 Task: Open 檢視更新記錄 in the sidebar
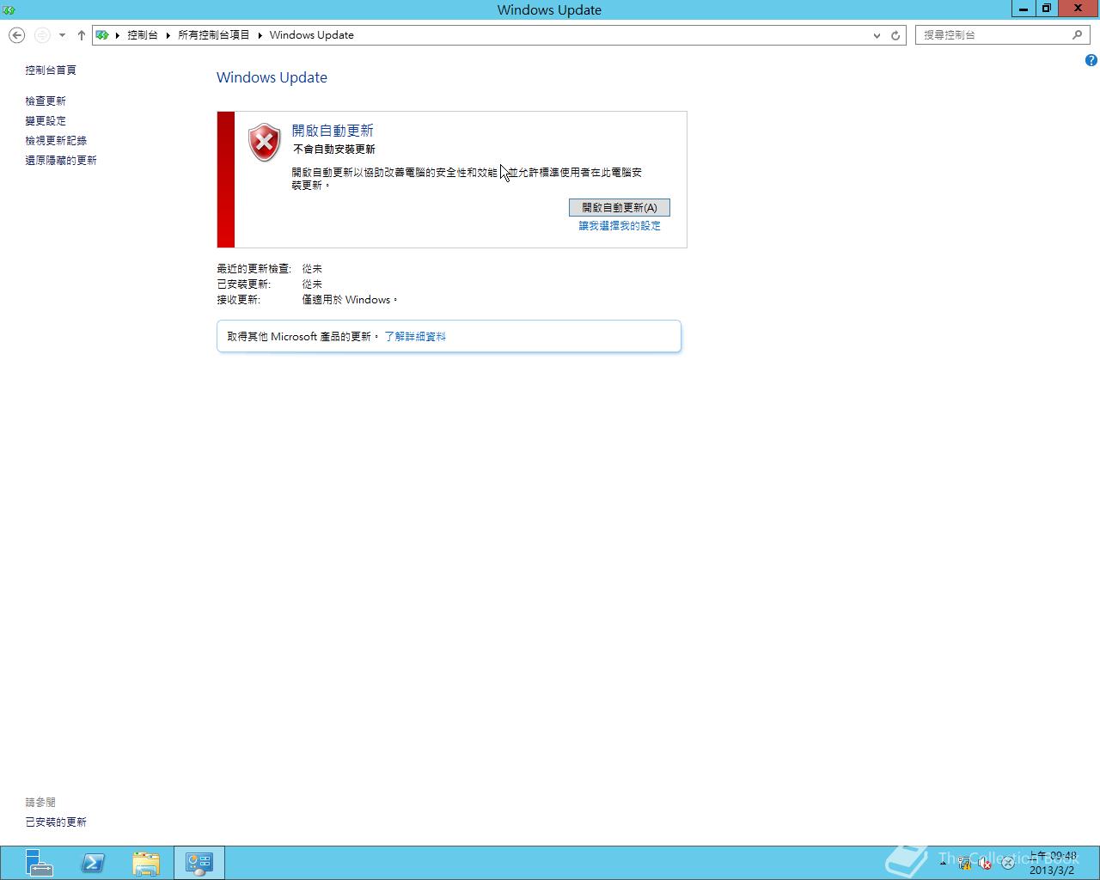56,141
